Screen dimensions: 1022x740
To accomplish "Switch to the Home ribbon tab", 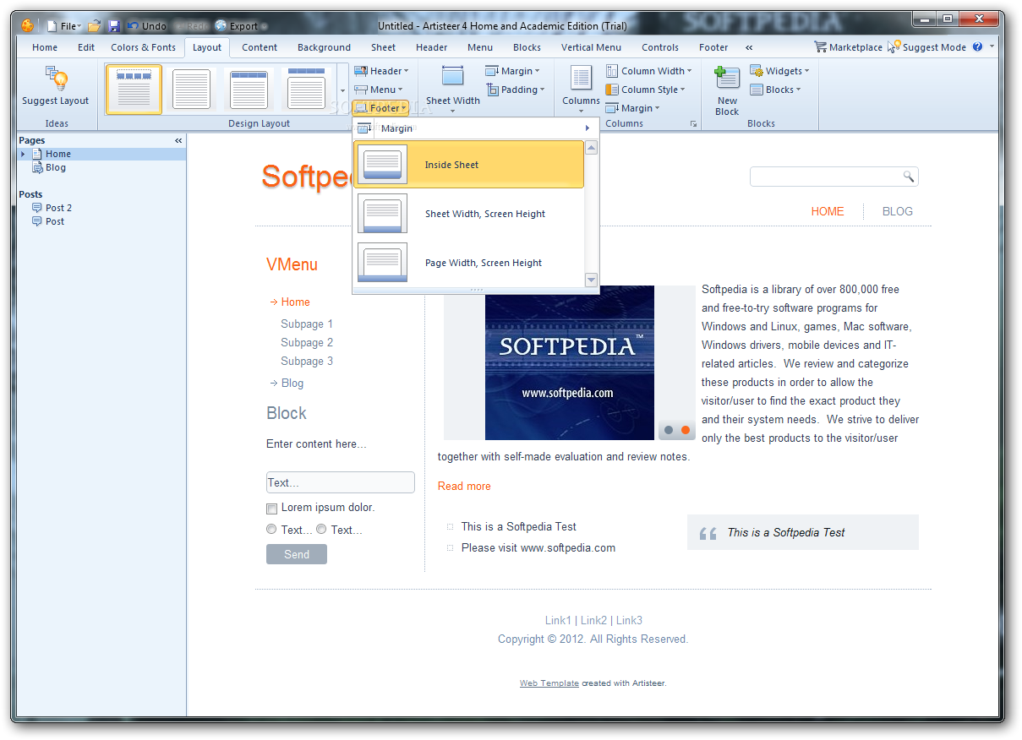I will (45, 47).
